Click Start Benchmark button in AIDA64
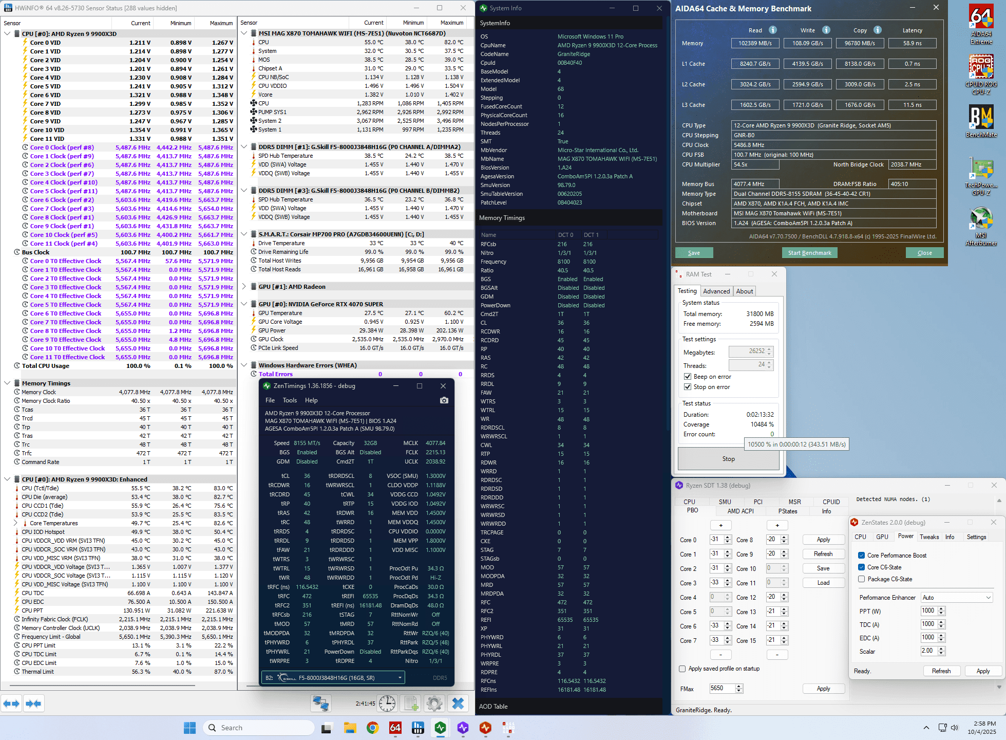 (809, 253)
